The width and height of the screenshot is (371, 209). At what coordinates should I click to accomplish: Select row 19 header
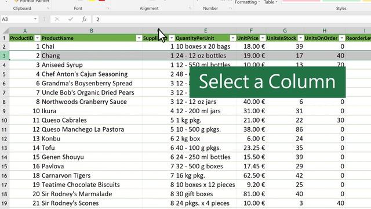(4, 203)
